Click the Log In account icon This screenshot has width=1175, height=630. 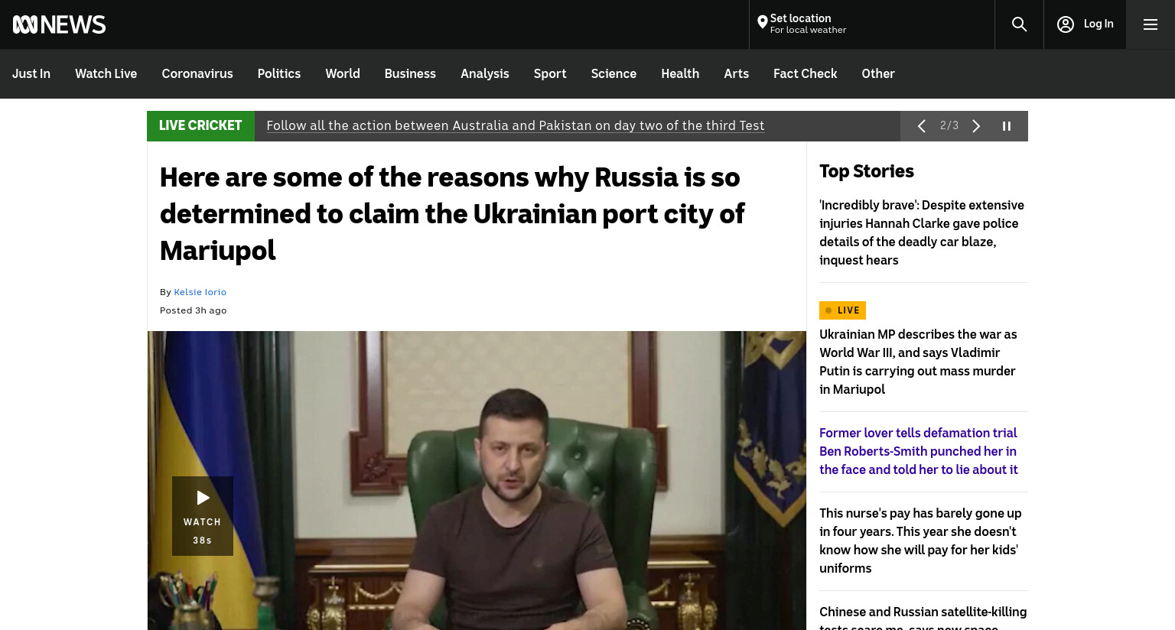[1066, 24]
